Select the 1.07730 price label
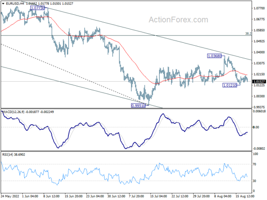Image resolution: width=267 pixels, height=200 pixels. pos(37,8)
